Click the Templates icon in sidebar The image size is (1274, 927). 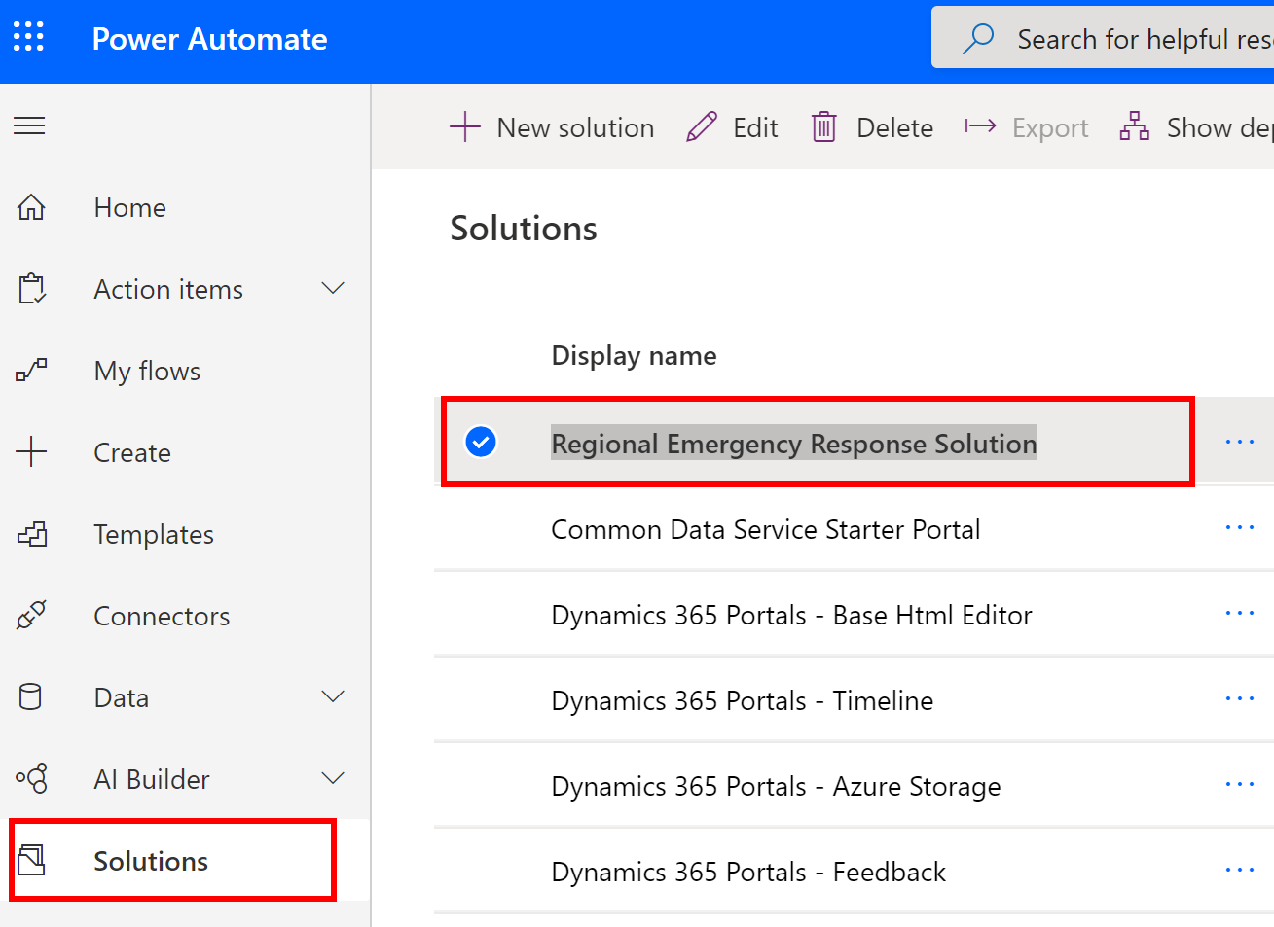click(x=31, y=534)
